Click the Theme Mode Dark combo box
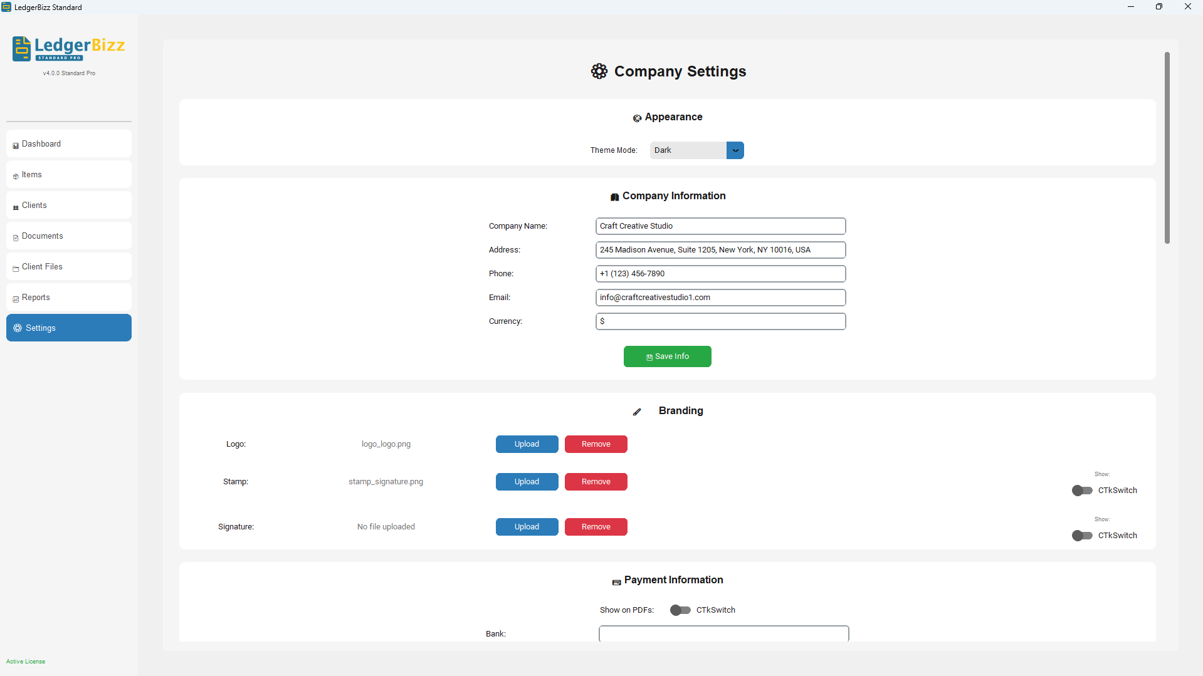 click(x=696, y=150)
